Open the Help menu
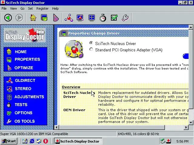This screenshot has height=145, width=194. [x=55, y=8]
